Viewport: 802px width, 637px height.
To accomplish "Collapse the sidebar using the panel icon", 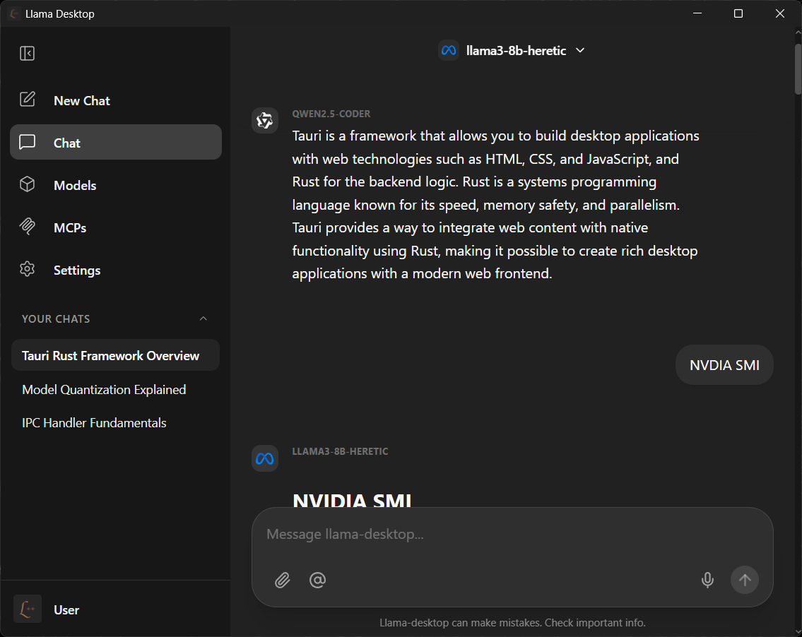I will pyautogui.click(x=27, y=53).
